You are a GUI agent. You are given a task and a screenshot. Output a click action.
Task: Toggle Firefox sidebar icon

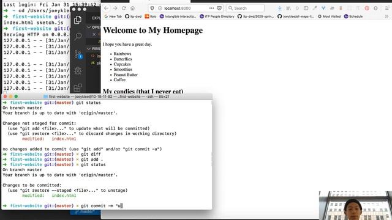306,8
